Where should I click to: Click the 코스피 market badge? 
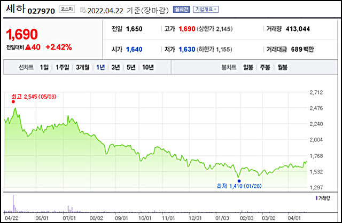(x=67, y=9)
